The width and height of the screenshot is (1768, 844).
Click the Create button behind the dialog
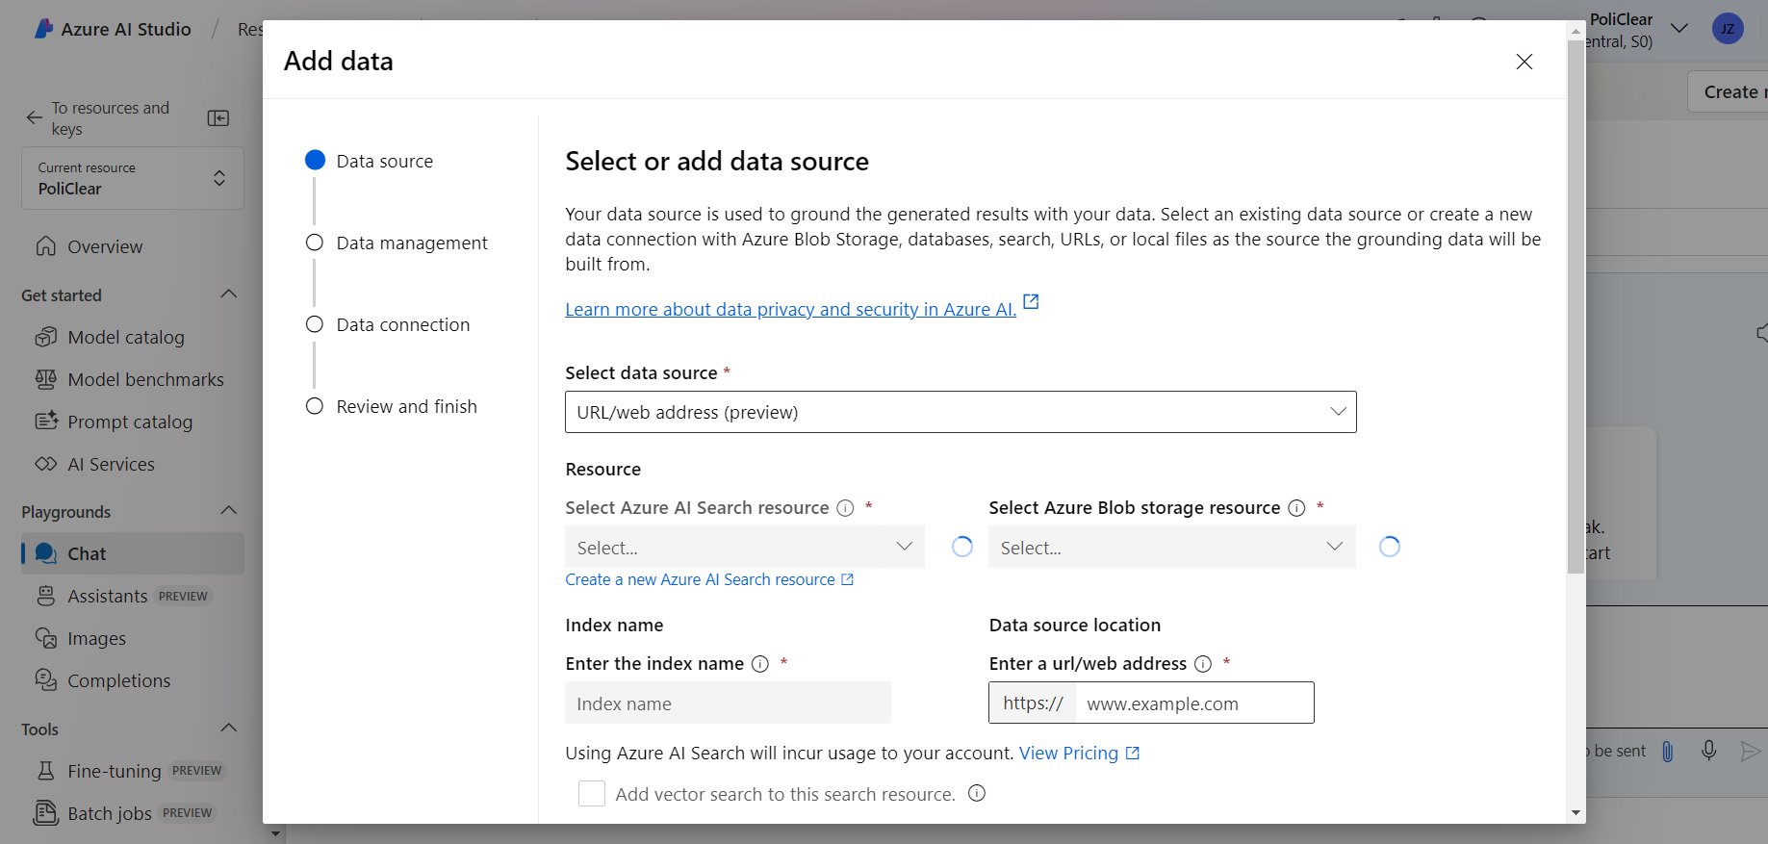pos(1729,92)
